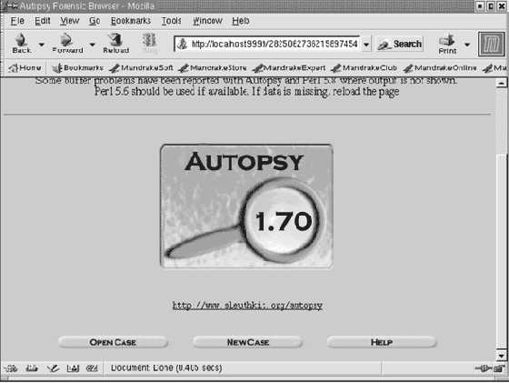Click the online/offline plug icon
This screenshot has height=383, width=509.
point(483,368)
